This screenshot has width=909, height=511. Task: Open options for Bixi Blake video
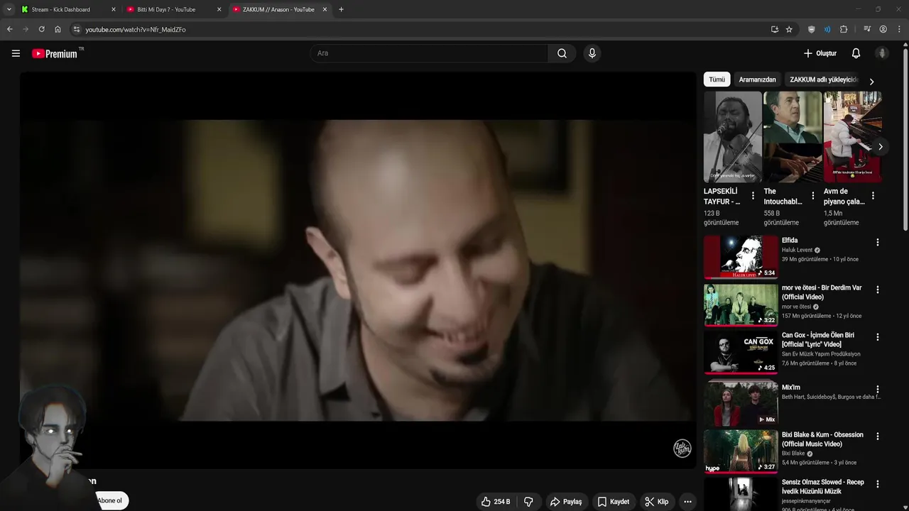tap(878, 436)
